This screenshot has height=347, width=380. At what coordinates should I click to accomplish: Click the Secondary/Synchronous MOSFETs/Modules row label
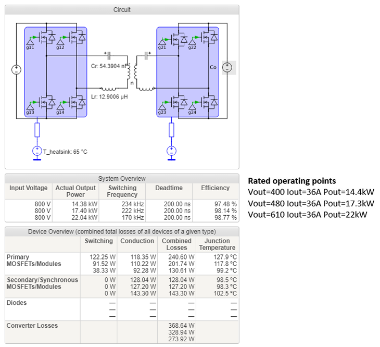[x=42, y=283]
